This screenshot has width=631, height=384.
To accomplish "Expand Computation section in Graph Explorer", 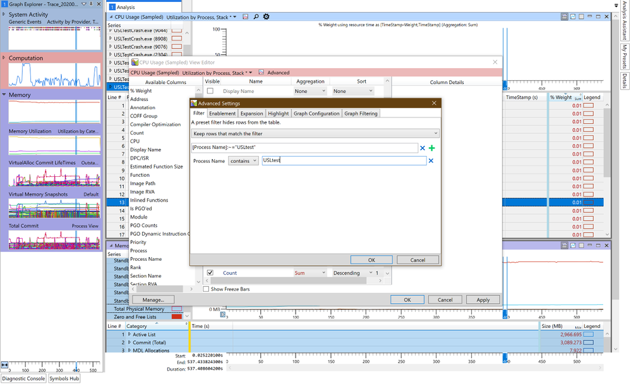I will 4,58.
